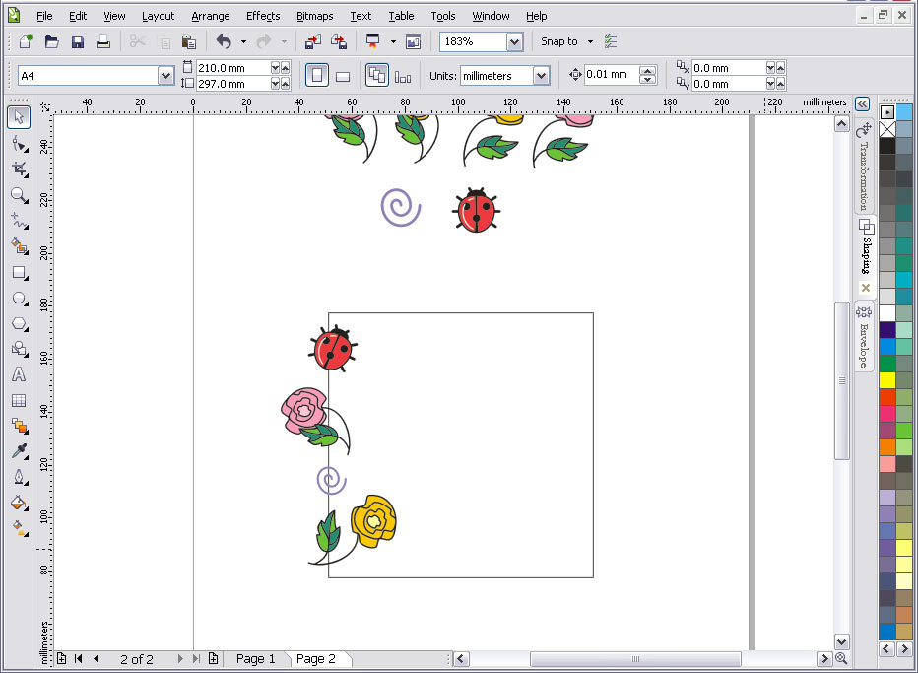918x673 pixels.
Task: Select the Interactive Fill tool
Action: tap(19, 528)
